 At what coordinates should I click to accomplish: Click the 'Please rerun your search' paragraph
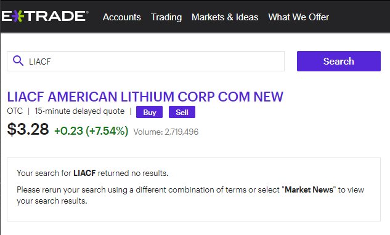pyautogui.click(x=190, y=195)
